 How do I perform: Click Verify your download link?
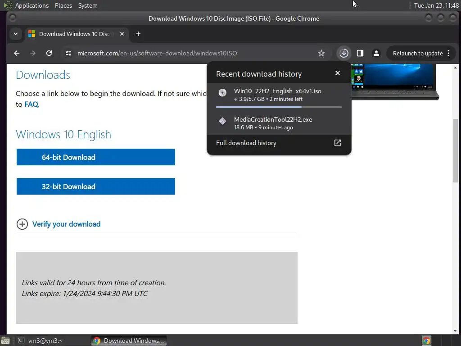(x=66, y=224)
